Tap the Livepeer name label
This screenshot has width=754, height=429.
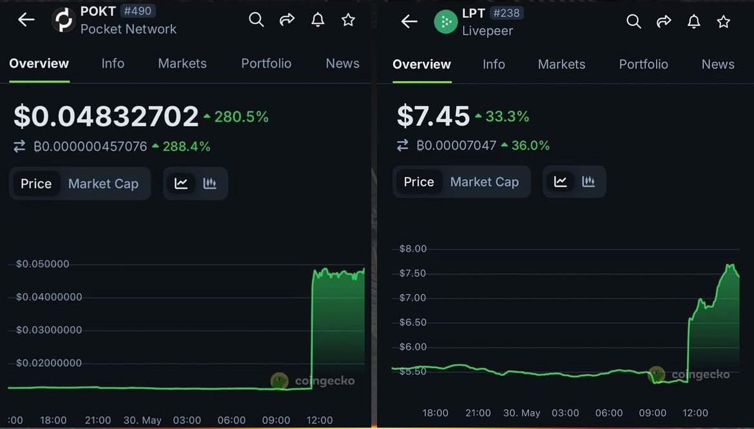click(488, 31)
